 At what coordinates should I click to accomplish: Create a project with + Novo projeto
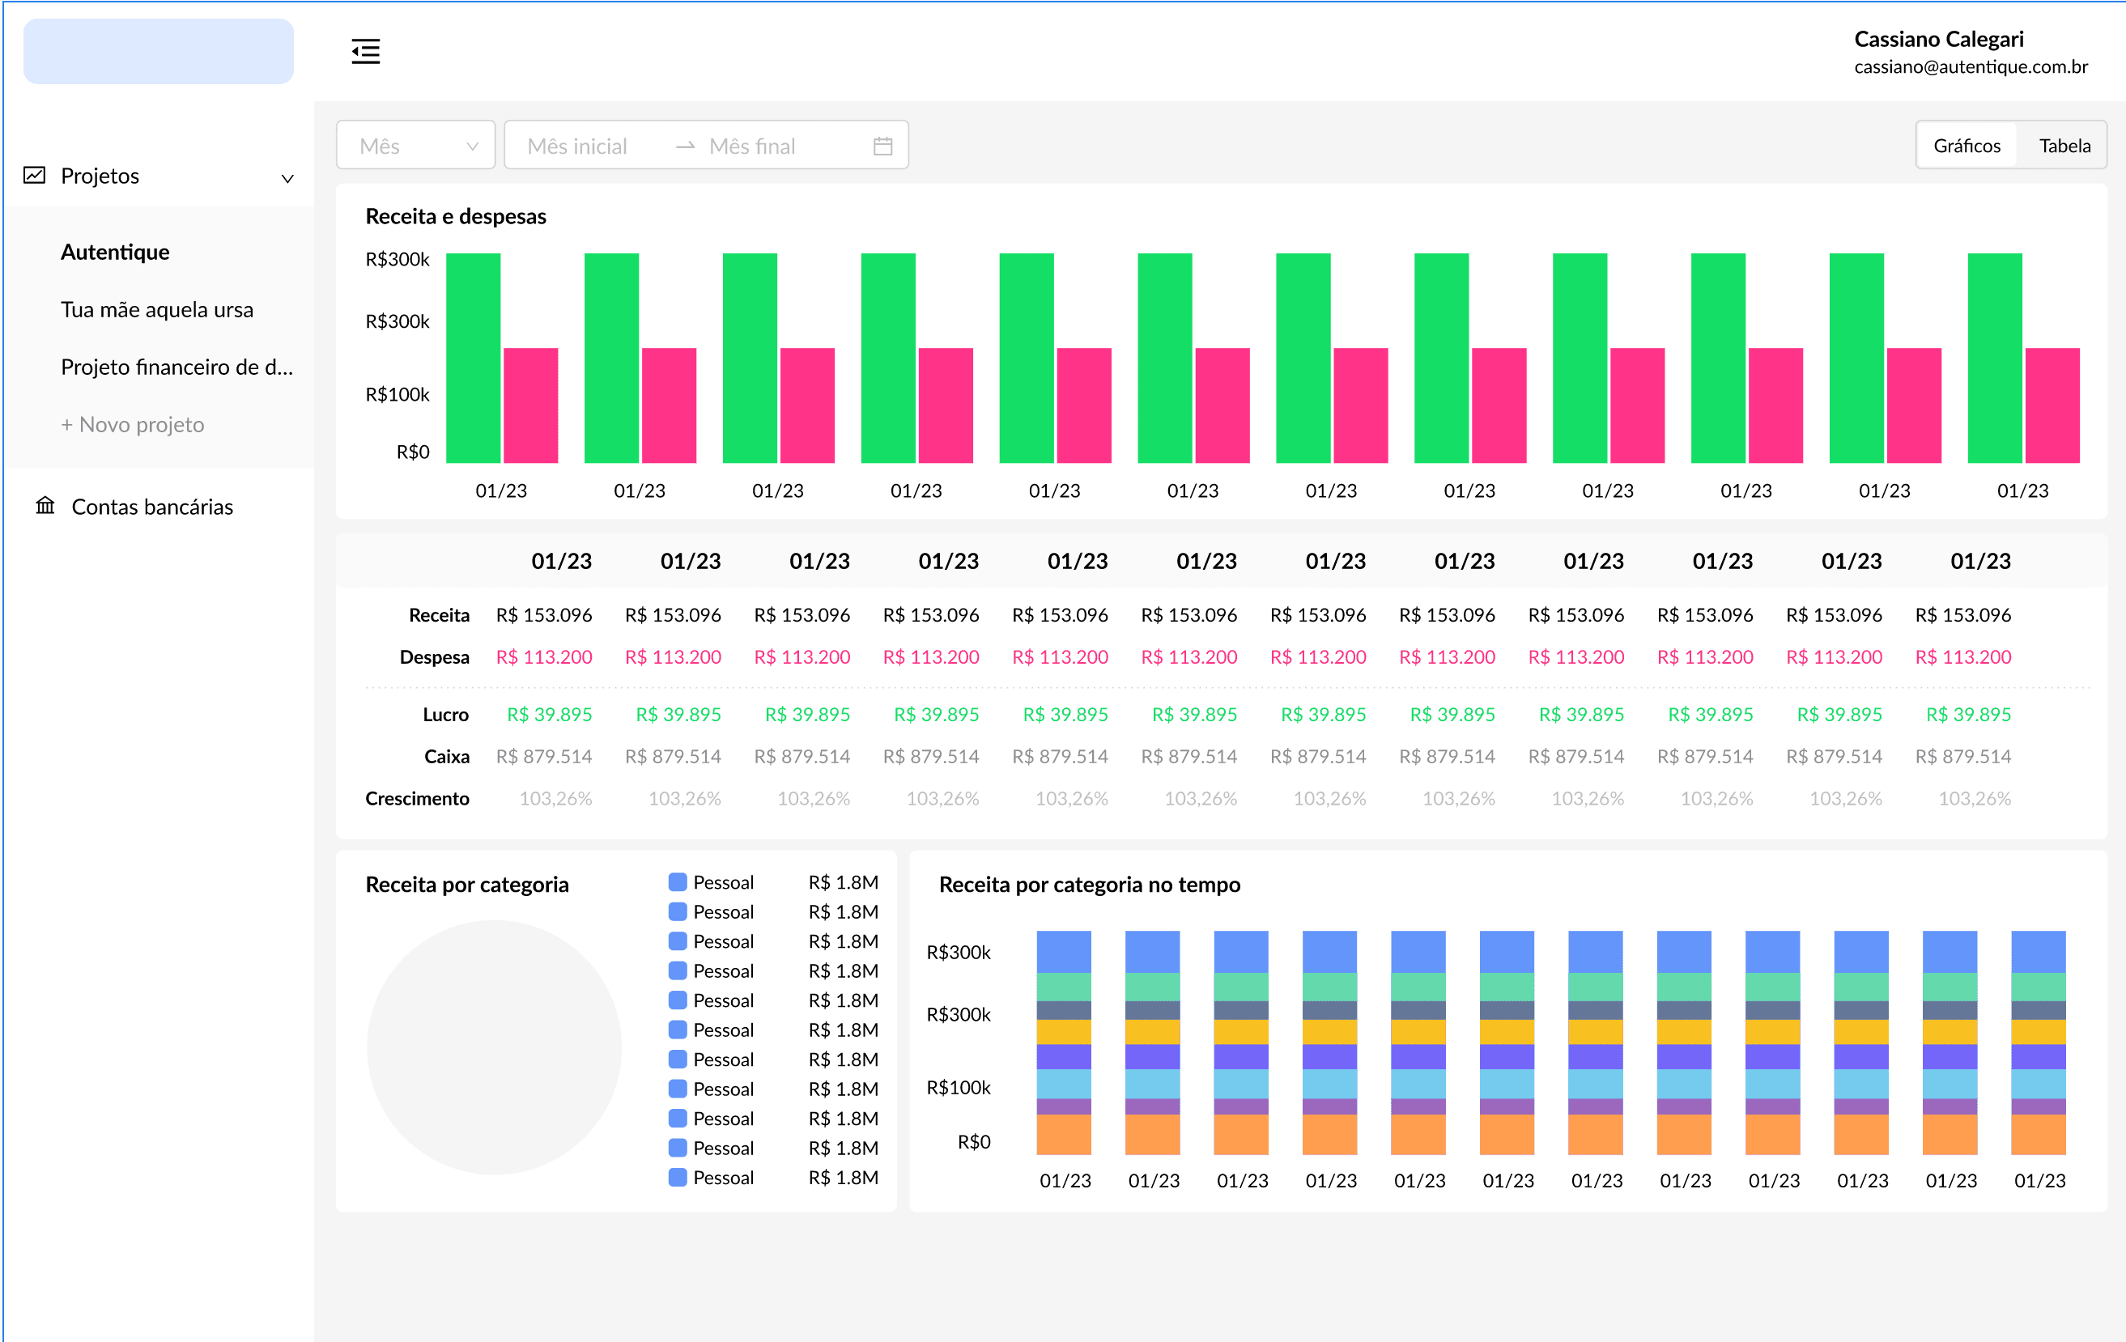(133, 424)
